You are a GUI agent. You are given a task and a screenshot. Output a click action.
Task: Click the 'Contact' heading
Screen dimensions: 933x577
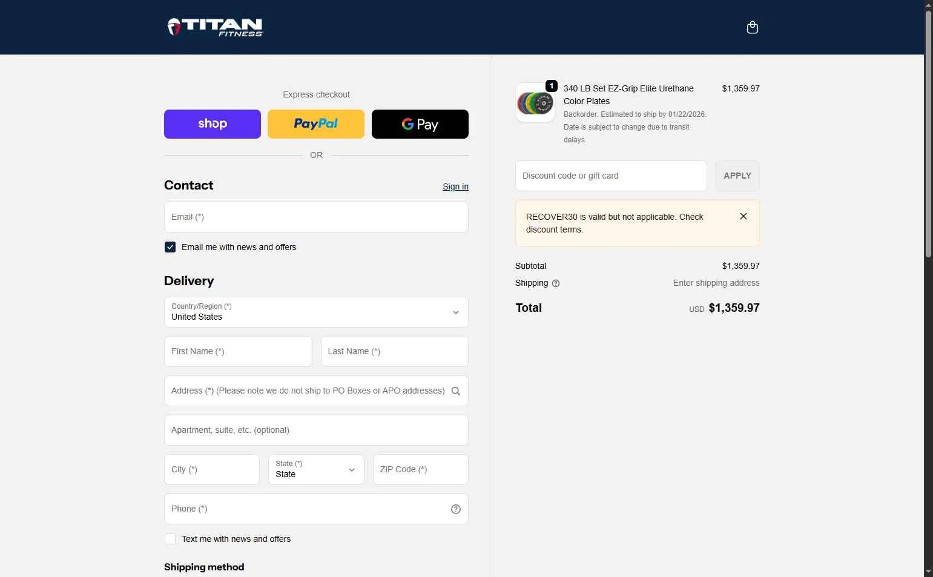[x=189, y=185]
